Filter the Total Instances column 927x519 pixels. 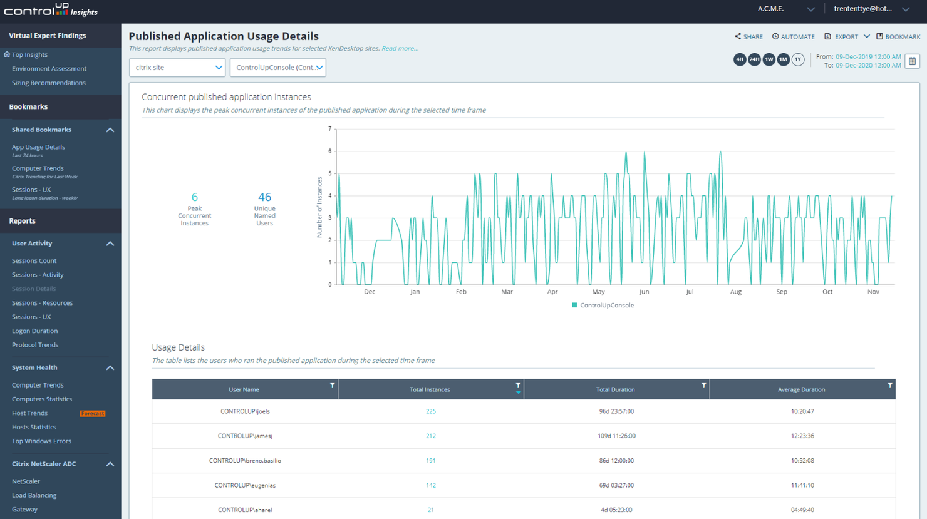click(518, 386)
